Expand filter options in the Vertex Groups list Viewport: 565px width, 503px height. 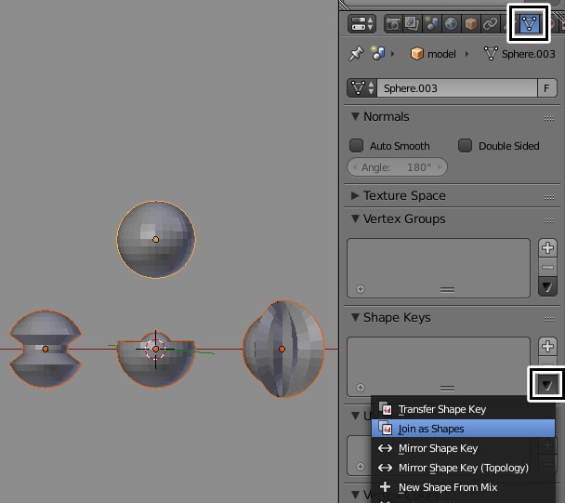pyautogui.click(x=361, y=289)
